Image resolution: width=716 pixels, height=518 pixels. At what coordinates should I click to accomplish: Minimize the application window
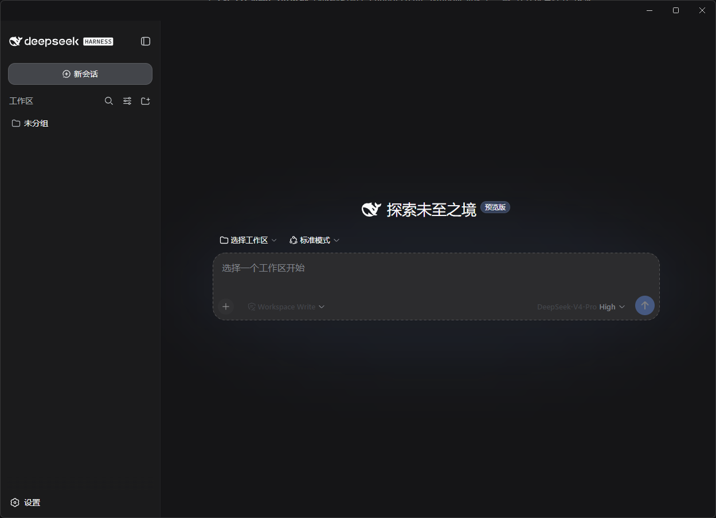650,10
